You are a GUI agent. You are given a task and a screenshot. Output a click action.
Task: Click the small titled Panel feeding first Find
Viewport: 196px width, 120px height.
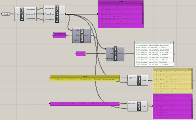click(x=60, y=35)
